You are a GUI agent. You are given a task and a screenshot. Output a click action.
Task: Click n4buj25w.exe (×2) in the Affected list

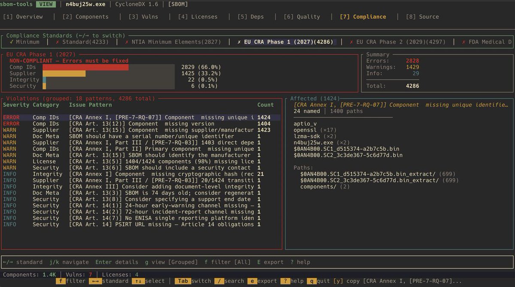[x=322, y=143]
